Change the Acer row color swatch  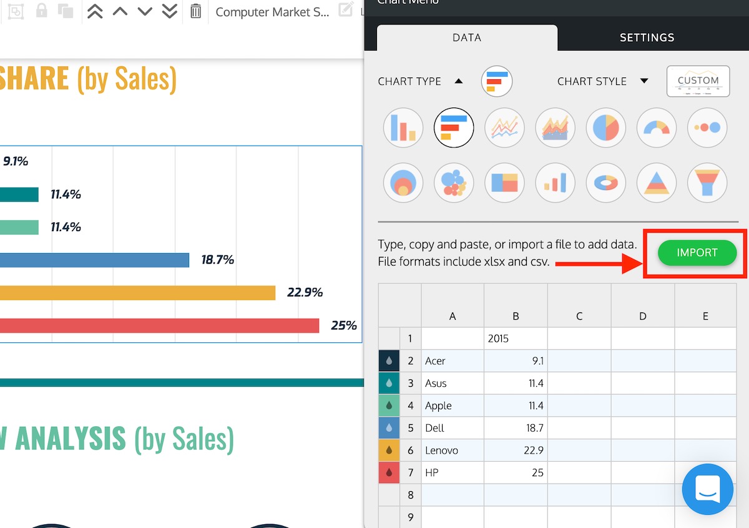(389, 361)
